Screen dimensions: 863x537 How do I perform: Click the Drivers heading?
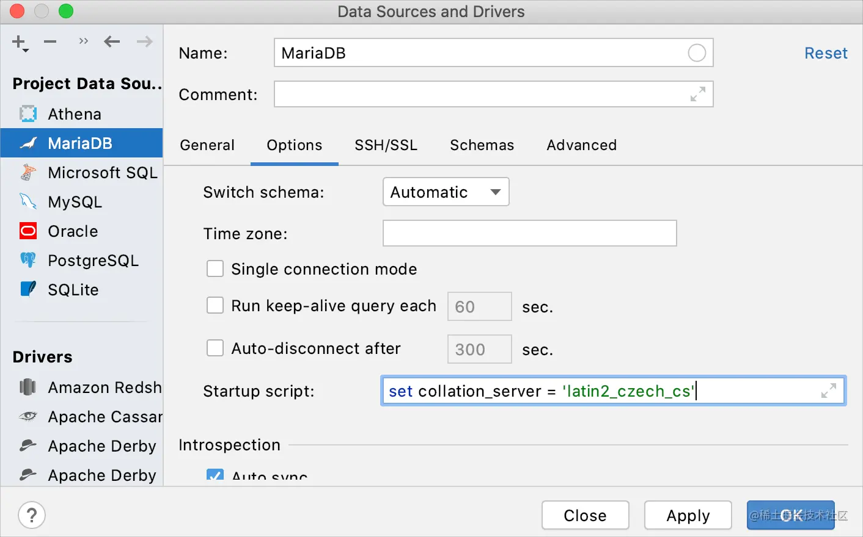(x=42, y=357)
